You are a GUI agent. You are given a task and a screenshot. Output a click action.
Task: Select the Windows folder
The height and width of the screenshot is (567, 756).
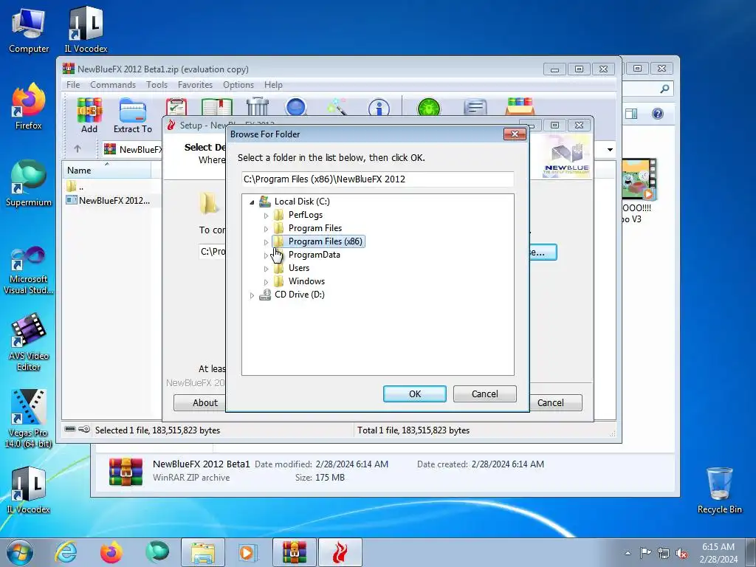[x=306, y=281]
